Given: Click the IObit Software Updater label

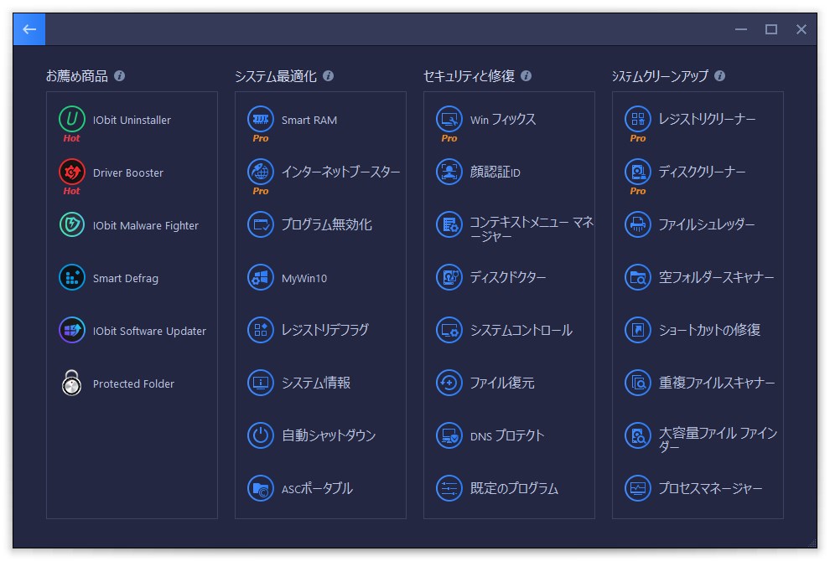Looking at the screenshot, I should 149,331.
